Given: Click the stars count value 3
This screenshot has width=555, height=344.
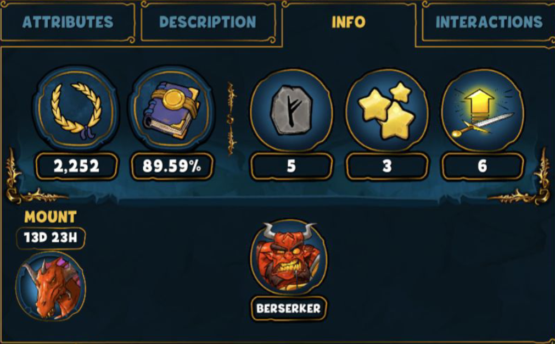Looking at the screenshot, I should [x=387, y=166].
